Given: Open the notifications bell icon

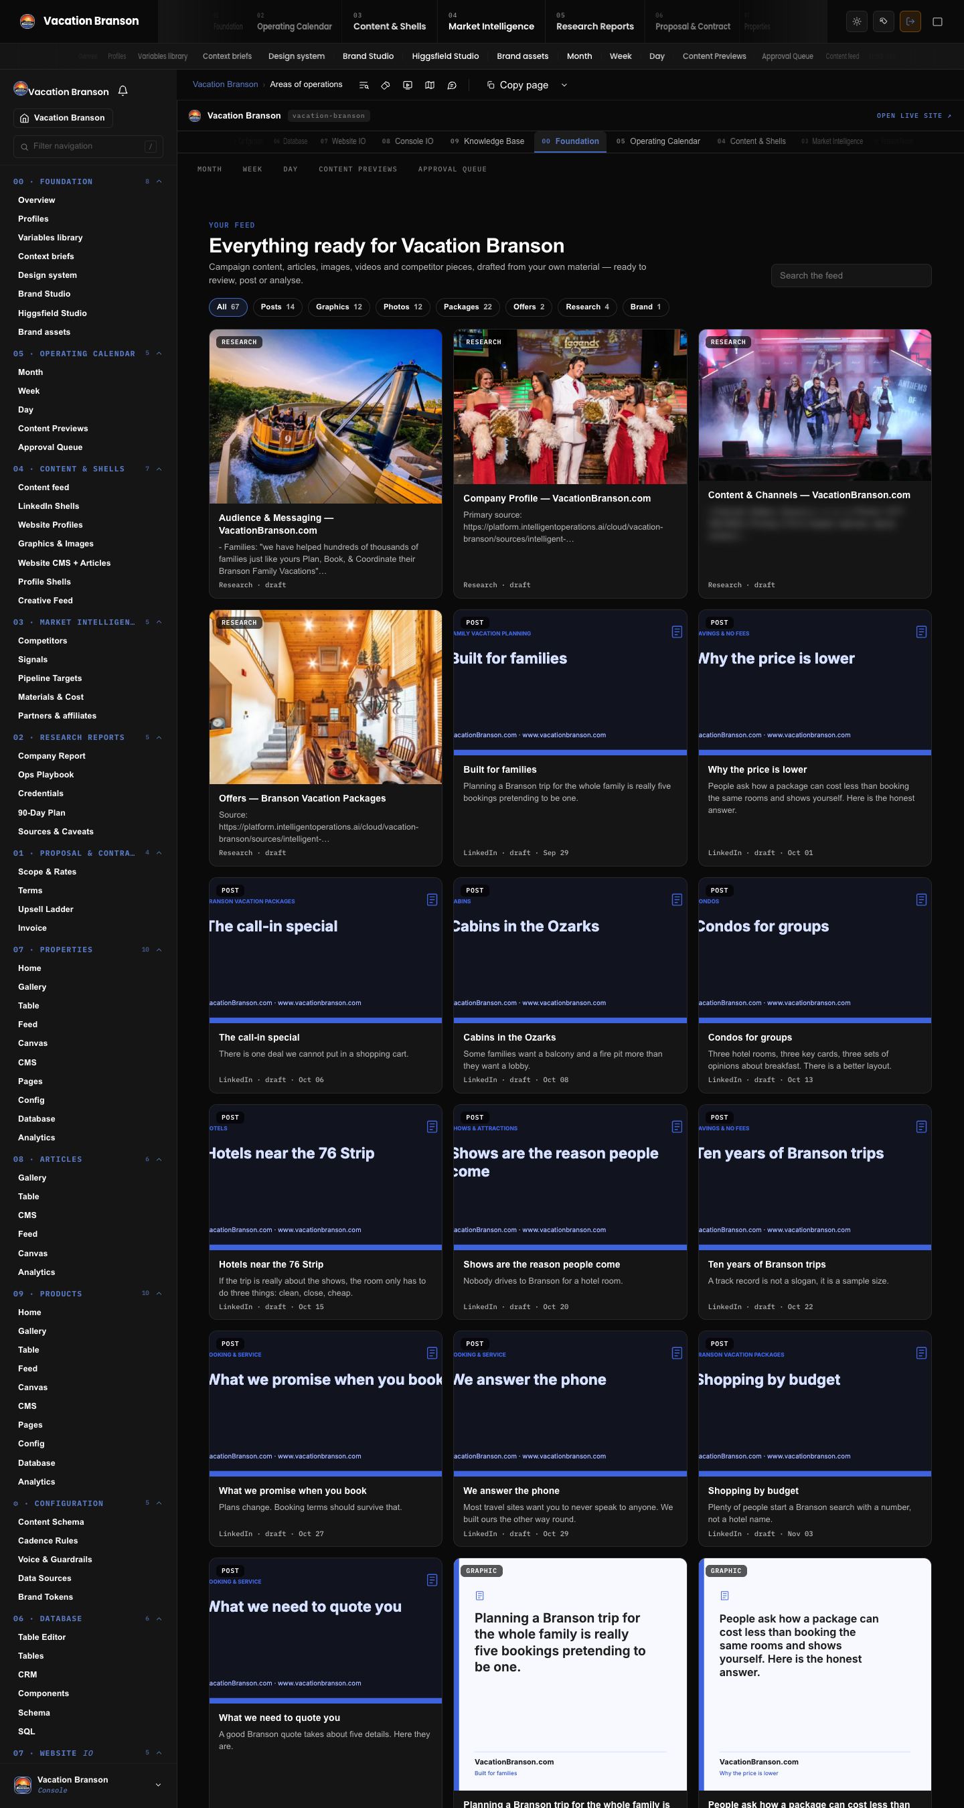Looking at the screenshot, I should (123, 90).
